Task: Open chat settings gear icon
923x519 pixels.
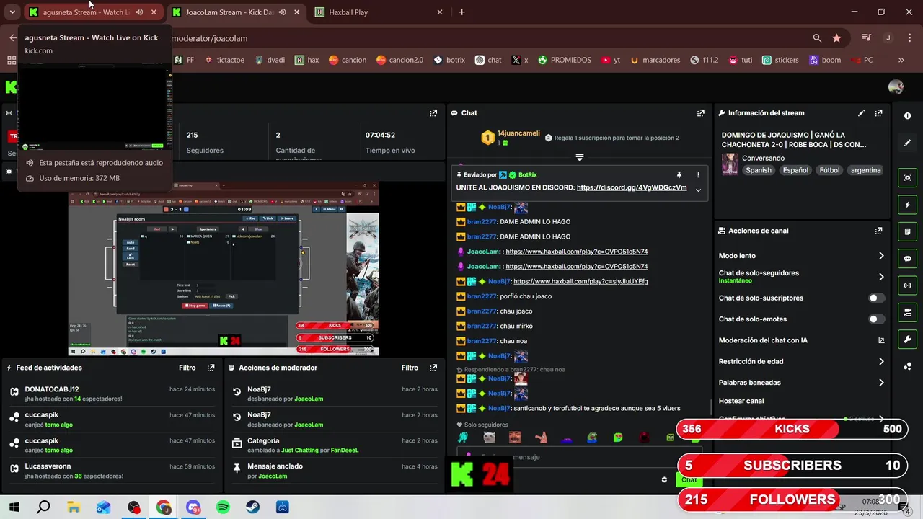Action: pos(664,479)
